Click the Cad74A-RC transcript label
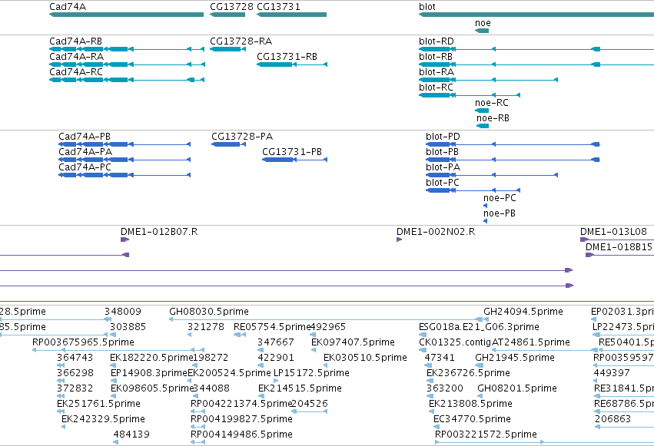This screenshot has width=654, height=446. point(76,72)
